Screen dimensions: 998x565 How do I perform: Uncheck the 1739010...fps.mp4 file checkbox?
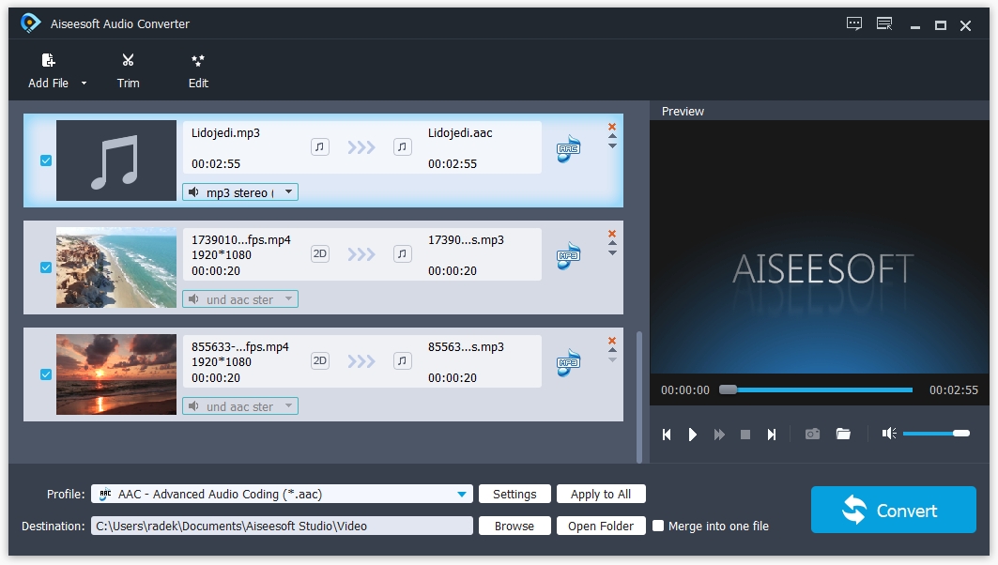(46, 267)
